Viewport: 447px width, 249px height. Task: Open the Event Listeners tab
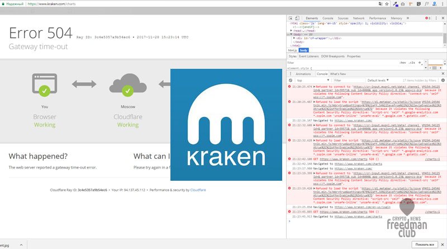pyautogui.click(x=309, y=57)
